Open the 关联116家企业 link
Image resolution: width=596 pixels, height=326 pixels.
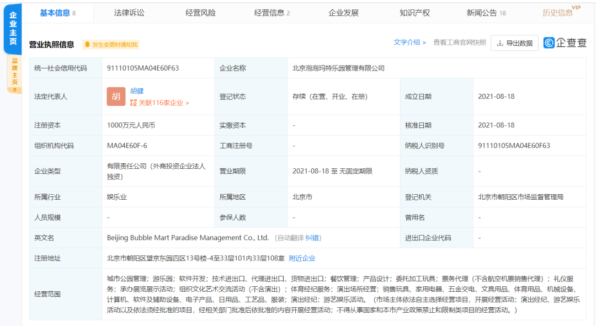(x=159, y=103)
